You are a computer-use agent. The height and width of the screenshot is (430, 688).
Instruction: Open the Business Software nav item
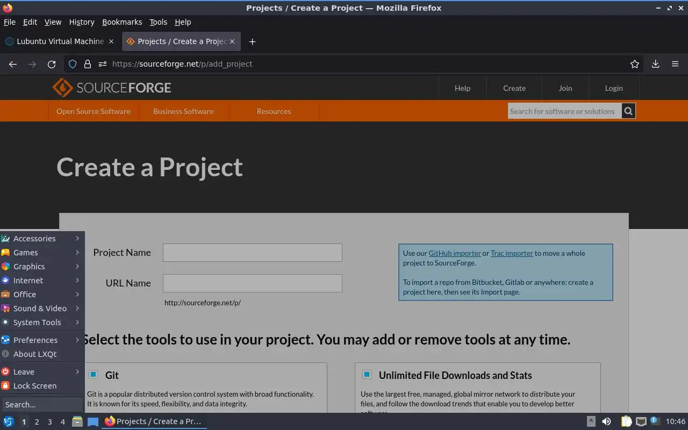pos(183,111)
